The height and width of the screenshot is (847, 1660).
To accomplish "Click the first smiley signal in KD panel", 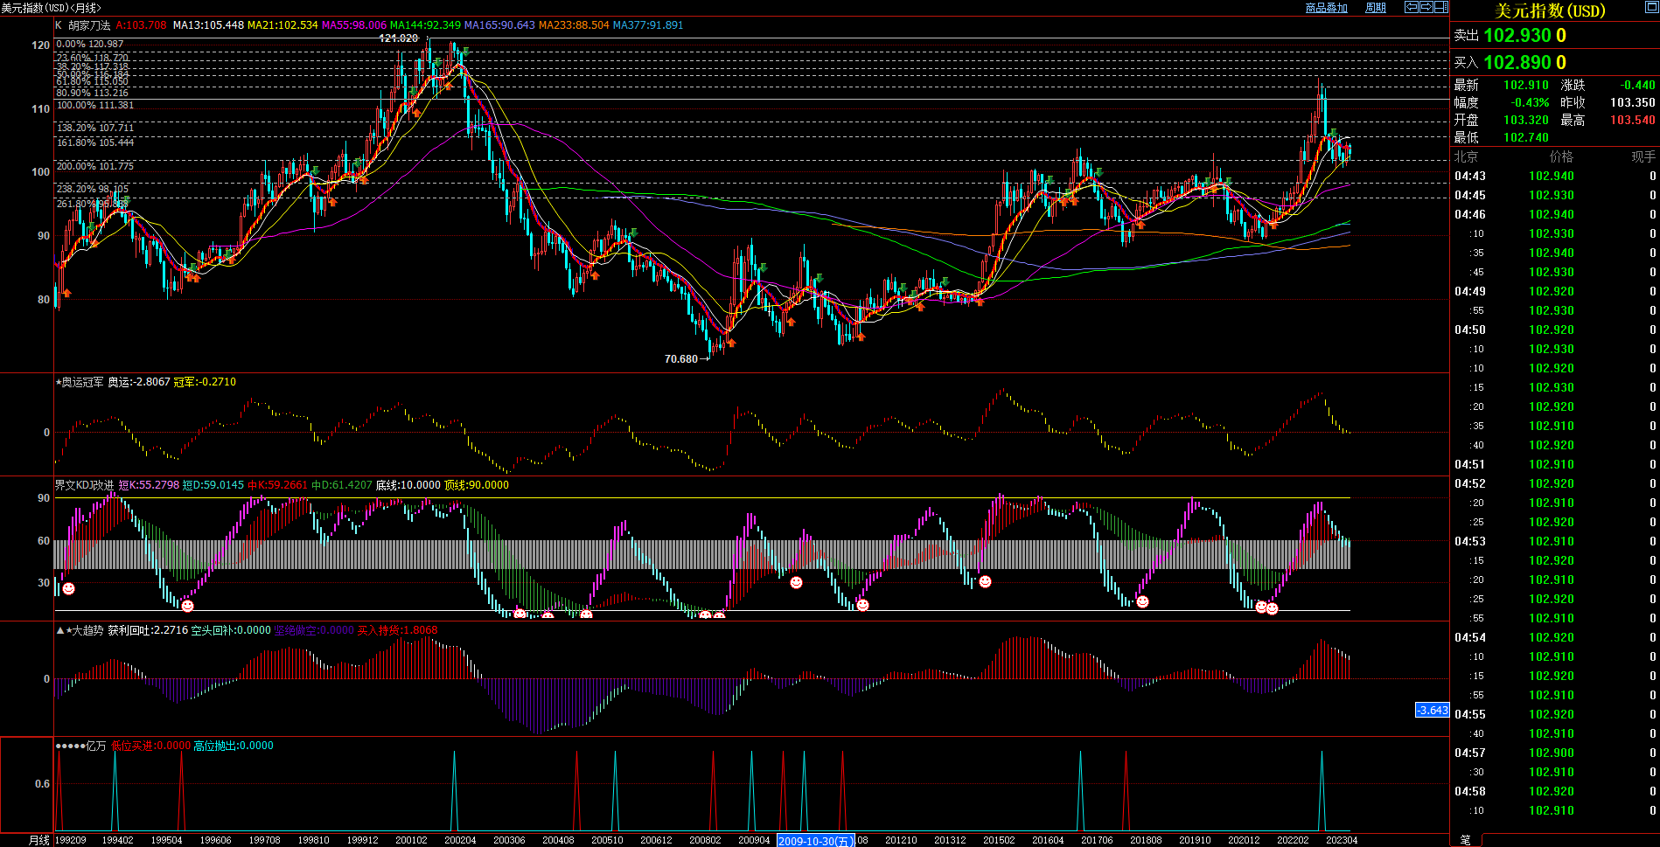I will 68,588.
